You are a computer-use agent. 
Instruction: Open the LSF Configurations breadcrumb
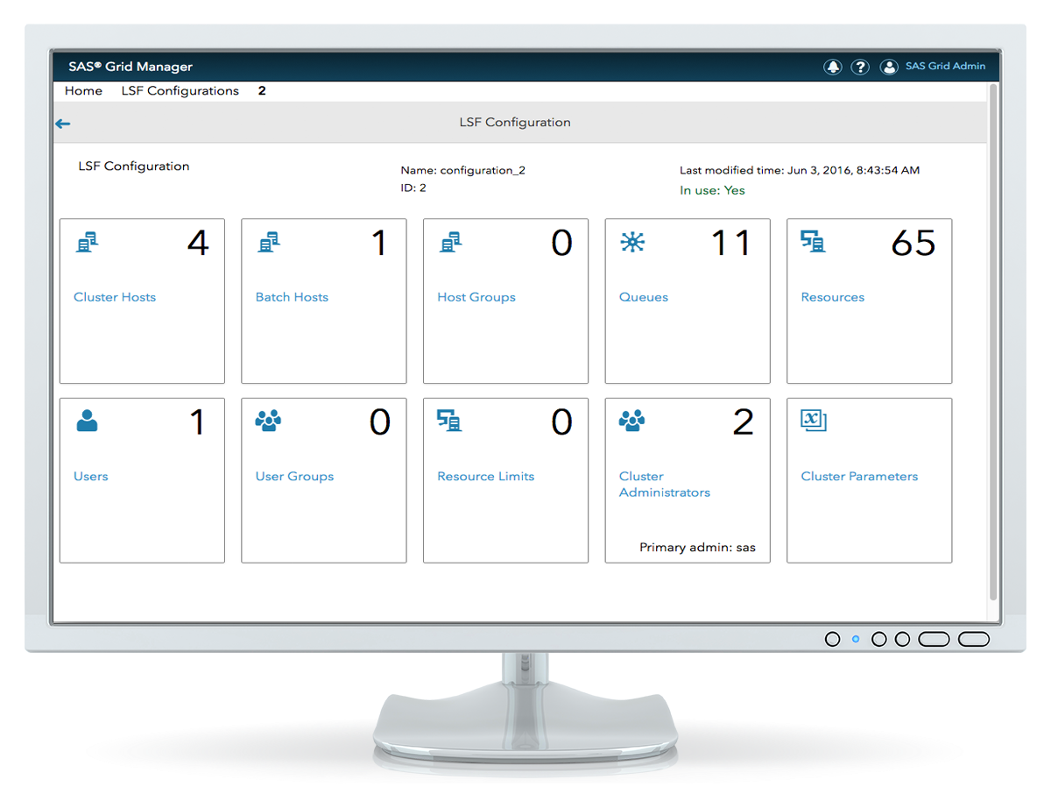tap(180, 91)
